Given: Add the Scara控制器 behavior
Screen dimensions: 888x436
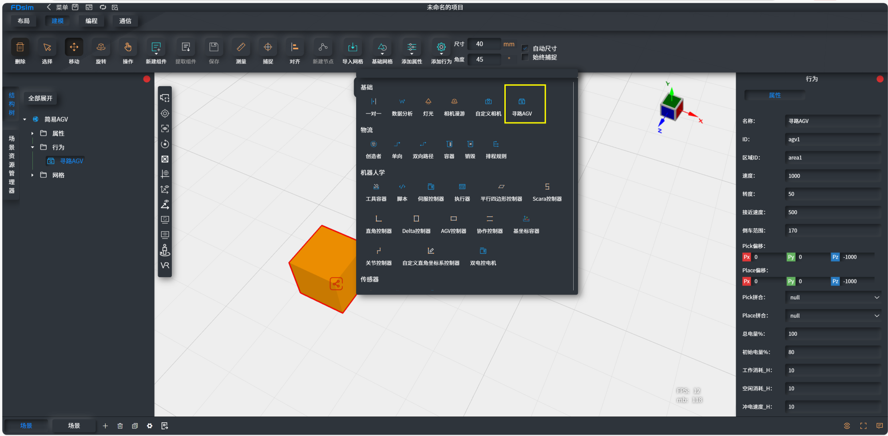Looking at the screenshot, I should 547,187.
